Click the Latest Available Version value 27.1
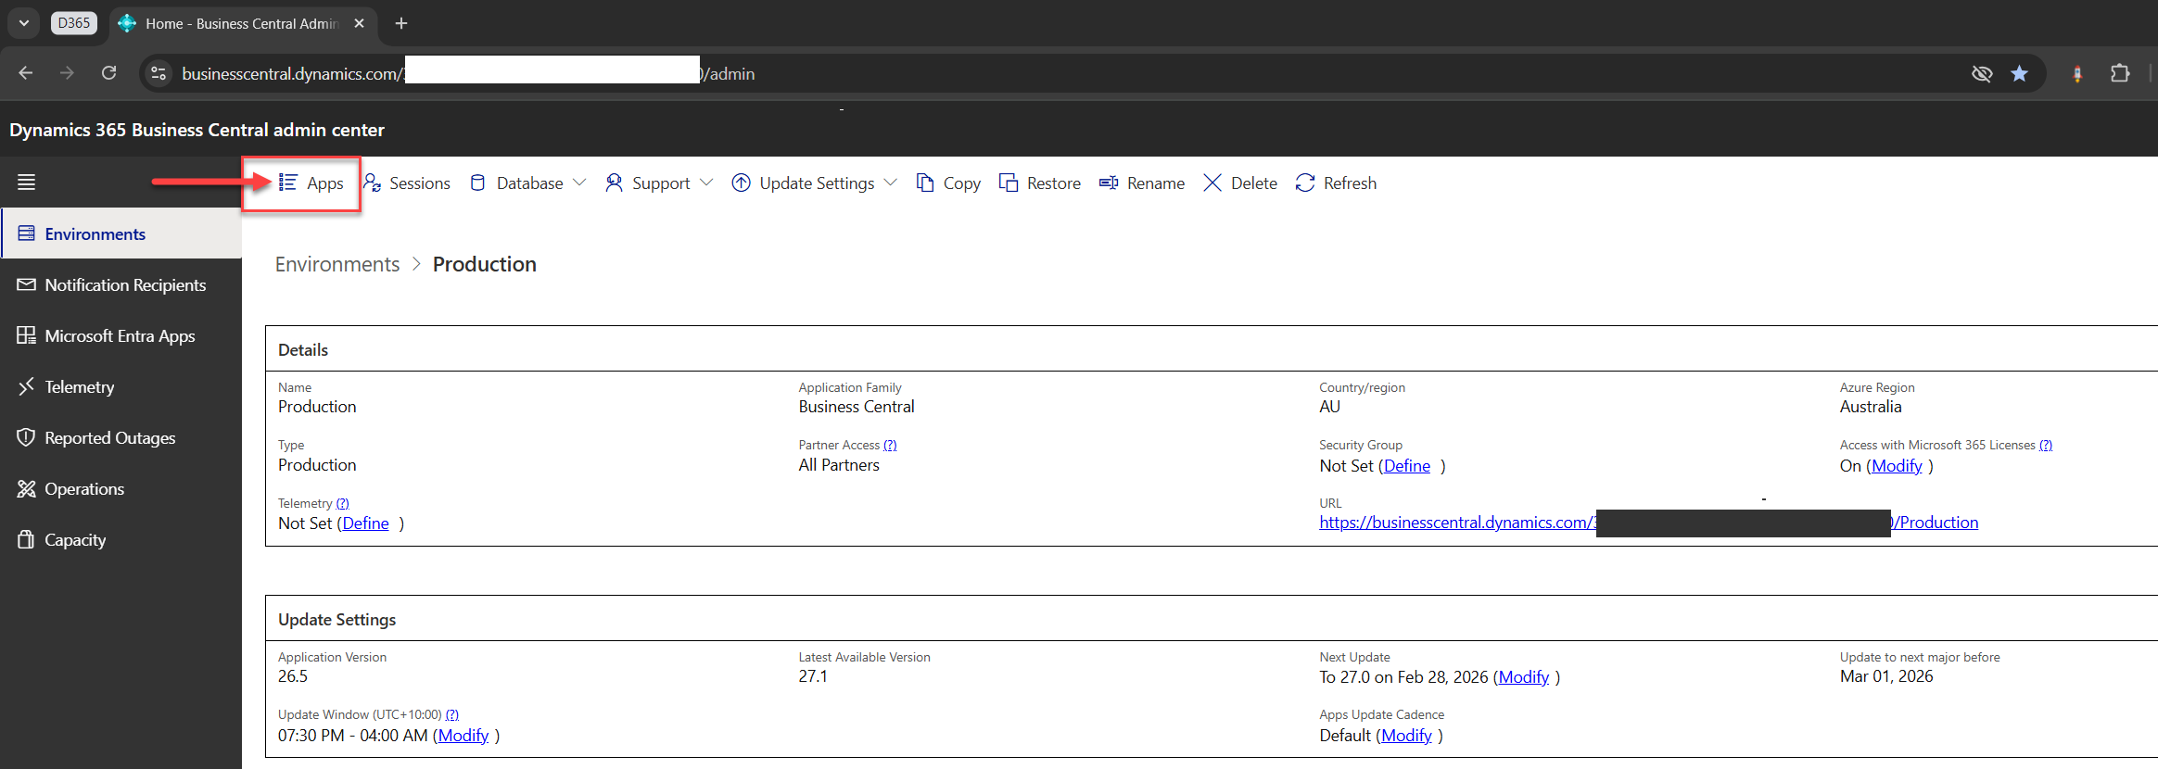2158x769 pixels. click(813, 676)
